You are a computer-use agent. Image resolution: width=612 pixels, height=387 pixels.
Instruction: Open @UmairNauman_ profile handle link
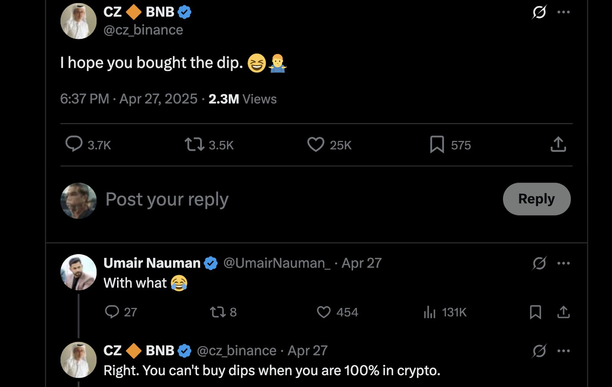pyautogui.click(x=277, y=263)
